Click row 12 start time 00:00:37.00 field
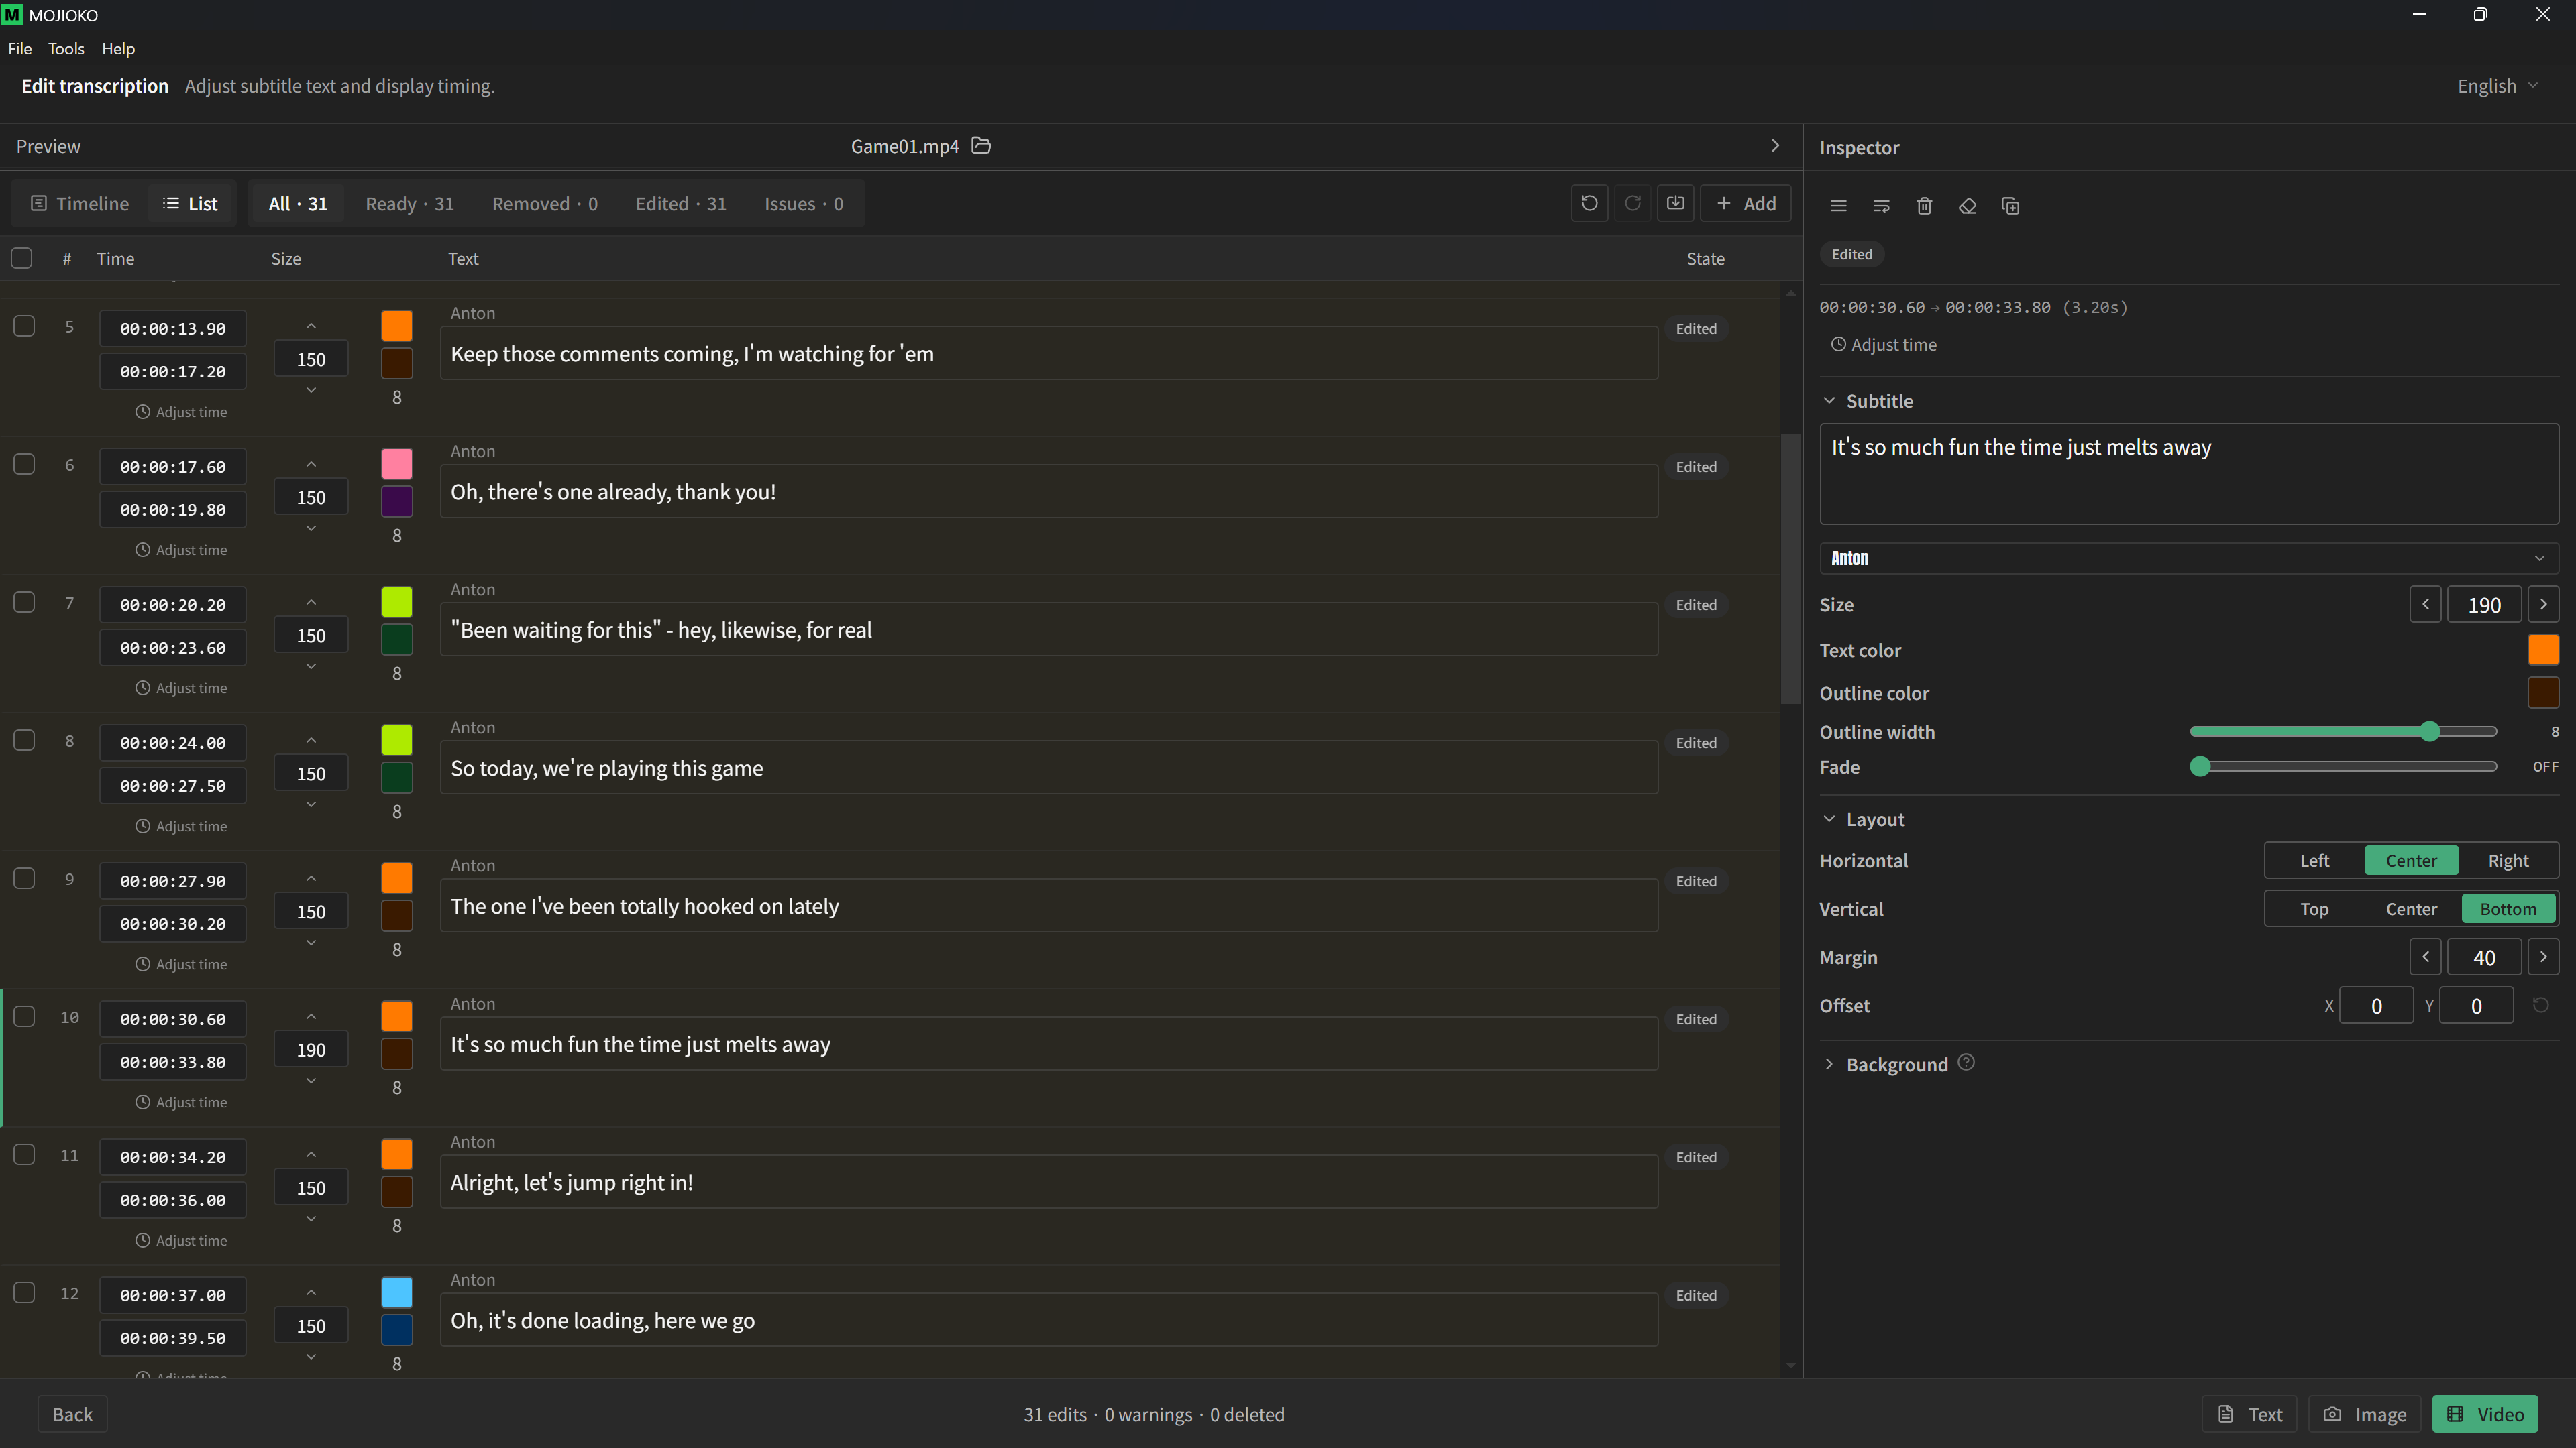The width and height of the screenshot is (2576, 1448). click(x=173, y=1295)
